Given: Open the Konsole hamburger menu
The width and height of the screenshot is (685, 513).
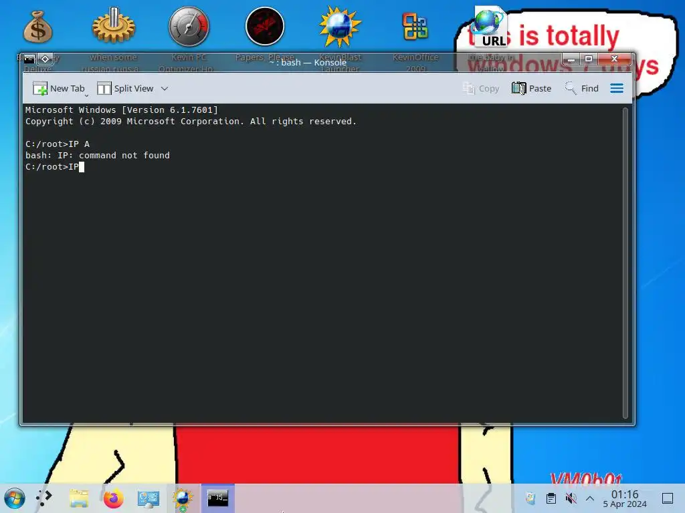Looking at the screenshot, I should tap(617, 89).
